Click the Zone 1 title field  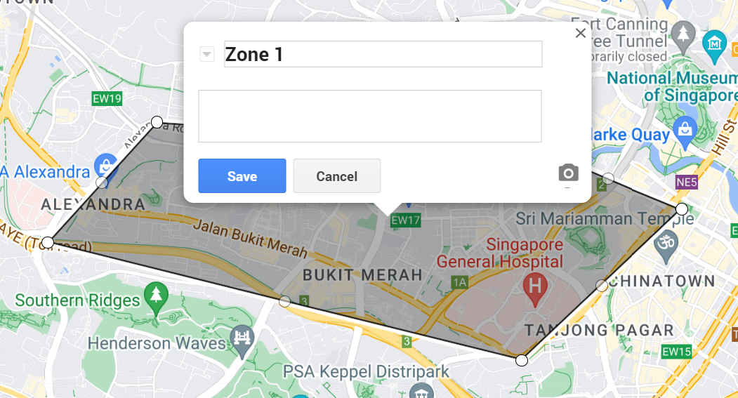[x=383, y=54]
